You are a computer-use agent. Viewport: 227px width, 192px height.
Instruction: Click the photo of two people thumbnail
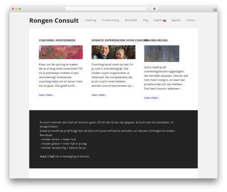(x=113, y=52)
